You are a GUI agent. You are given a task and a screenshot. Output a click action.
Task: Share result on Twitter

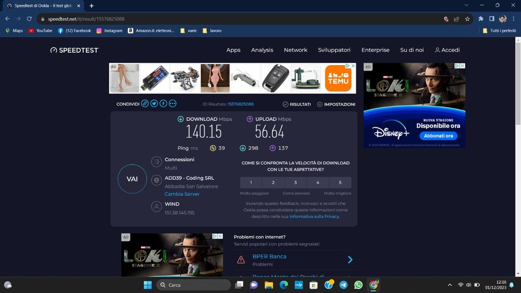pos(154,104)
